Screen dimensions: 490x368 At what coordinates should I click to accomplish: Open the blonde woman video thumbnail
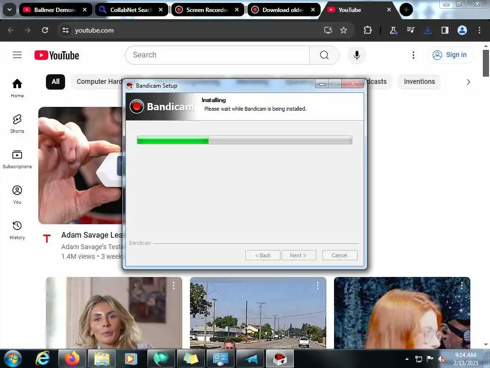point(114,312)
